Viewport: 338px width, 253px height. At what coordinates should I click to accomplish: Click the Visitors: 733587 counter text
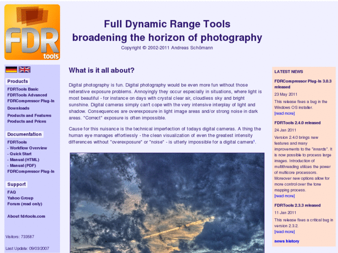pos(20,237)
